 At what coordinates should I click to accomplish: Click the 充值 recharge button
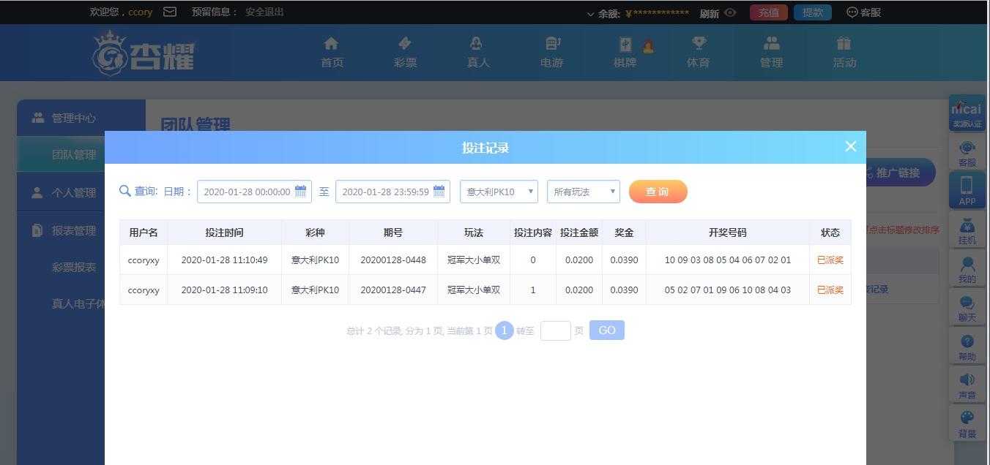768,12
